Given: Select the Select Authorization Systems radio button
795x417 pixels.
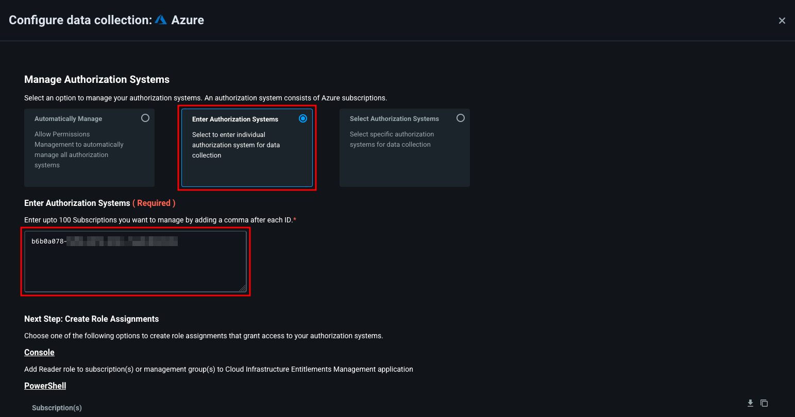Looking at the screenshot, I should [460, 118].
